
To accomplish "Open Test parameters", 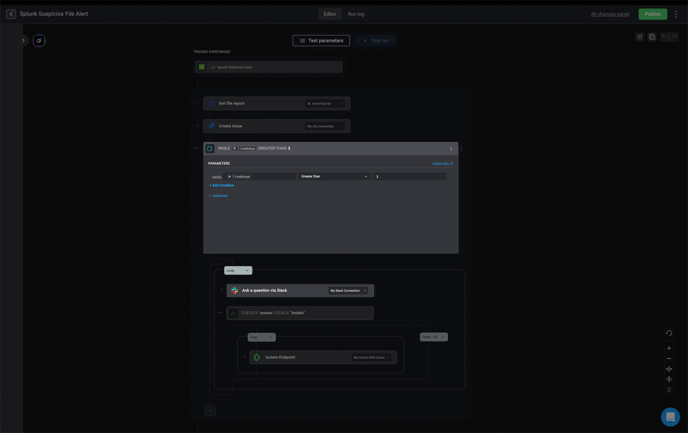I will [321, 41].
